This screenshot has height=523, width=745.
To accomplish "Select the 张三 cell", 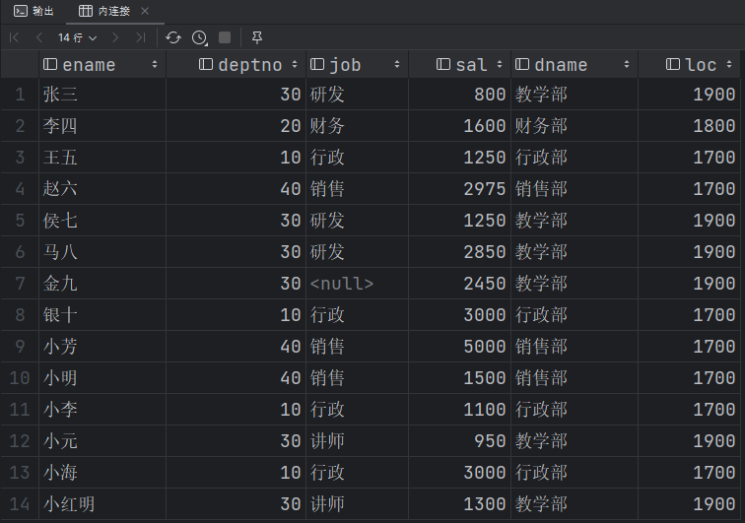I will click(x=102, y=94).
